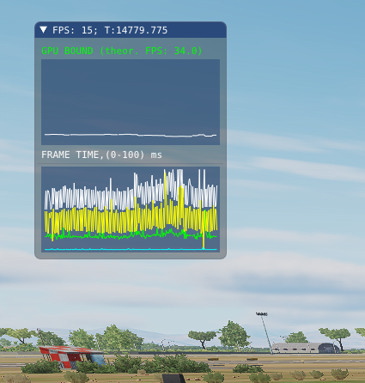Click the upper FPS history graph
Viewport: 365px width, 383px height.
tap(131, 102)
